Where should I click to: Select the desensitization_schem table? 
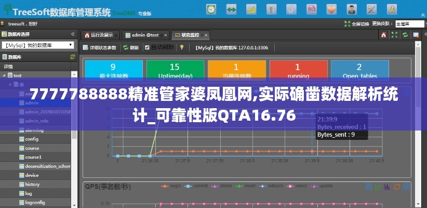point(45,166)
